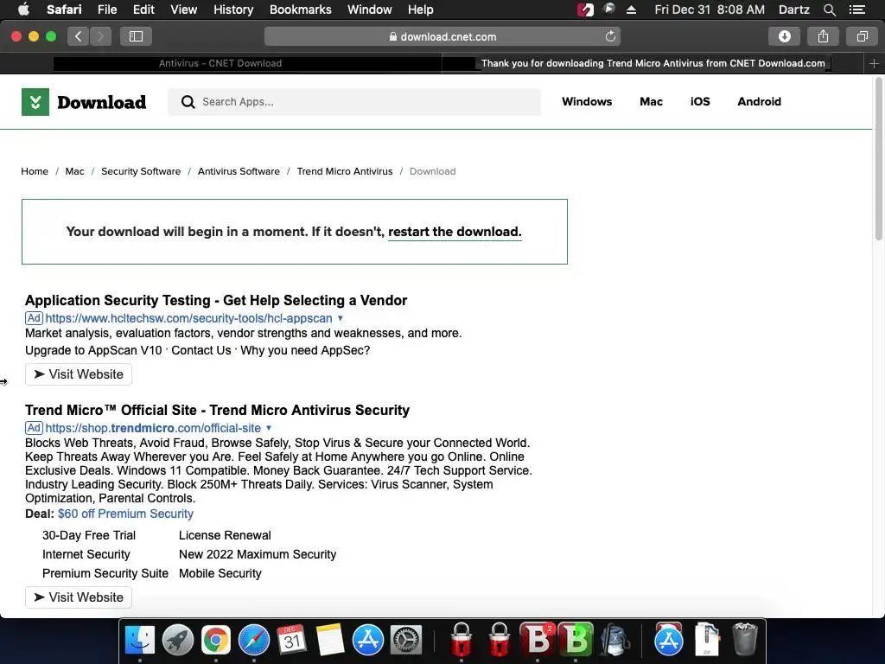Open Security Software breadcrumb
This screenshot has width=885, height=664.
[141, 171]
